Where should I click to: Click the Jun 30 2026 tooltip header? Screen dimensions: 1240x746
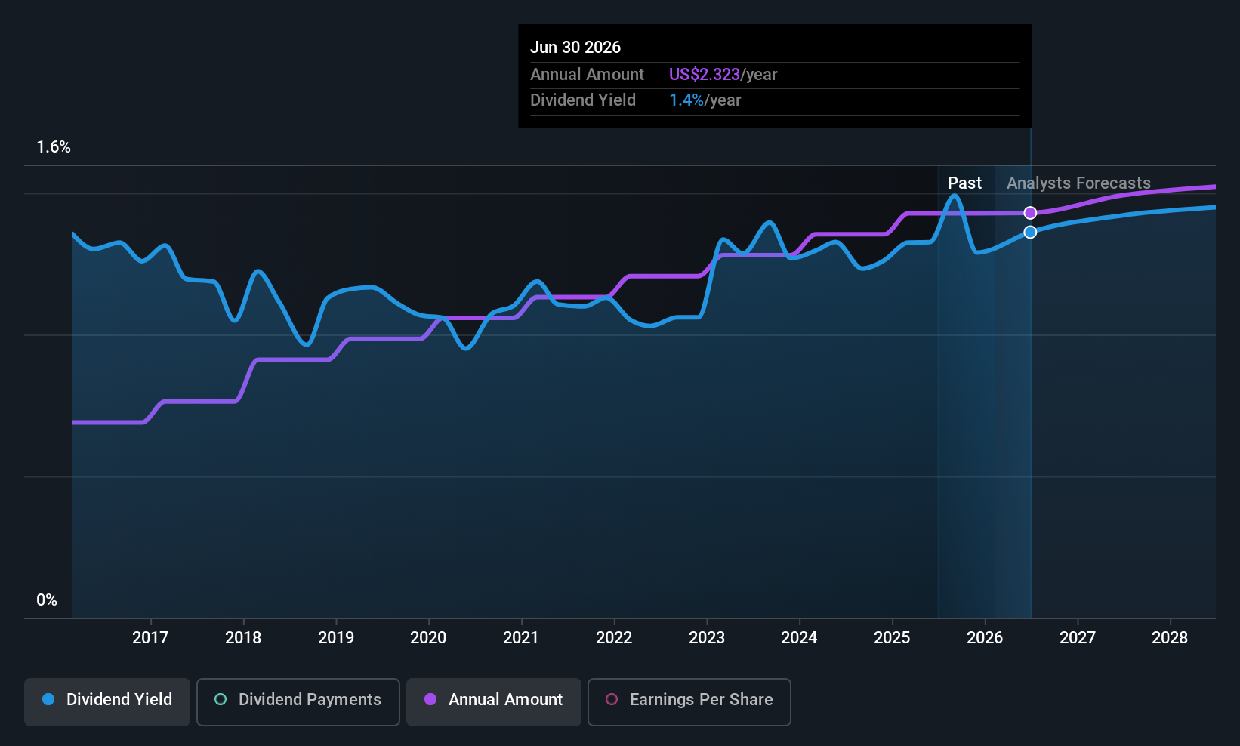(x=575, y=47)
